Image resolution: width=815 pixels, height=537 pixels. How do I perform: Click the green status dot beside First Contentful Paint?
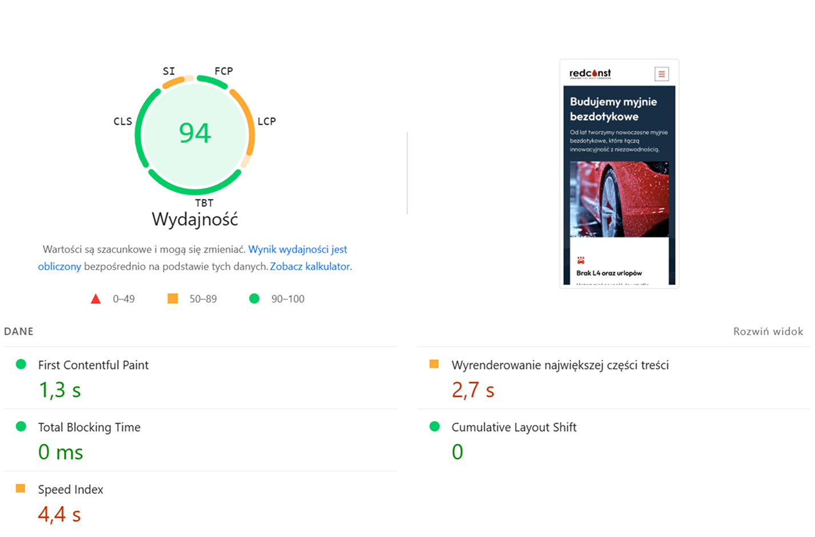[x=21, y=364]
